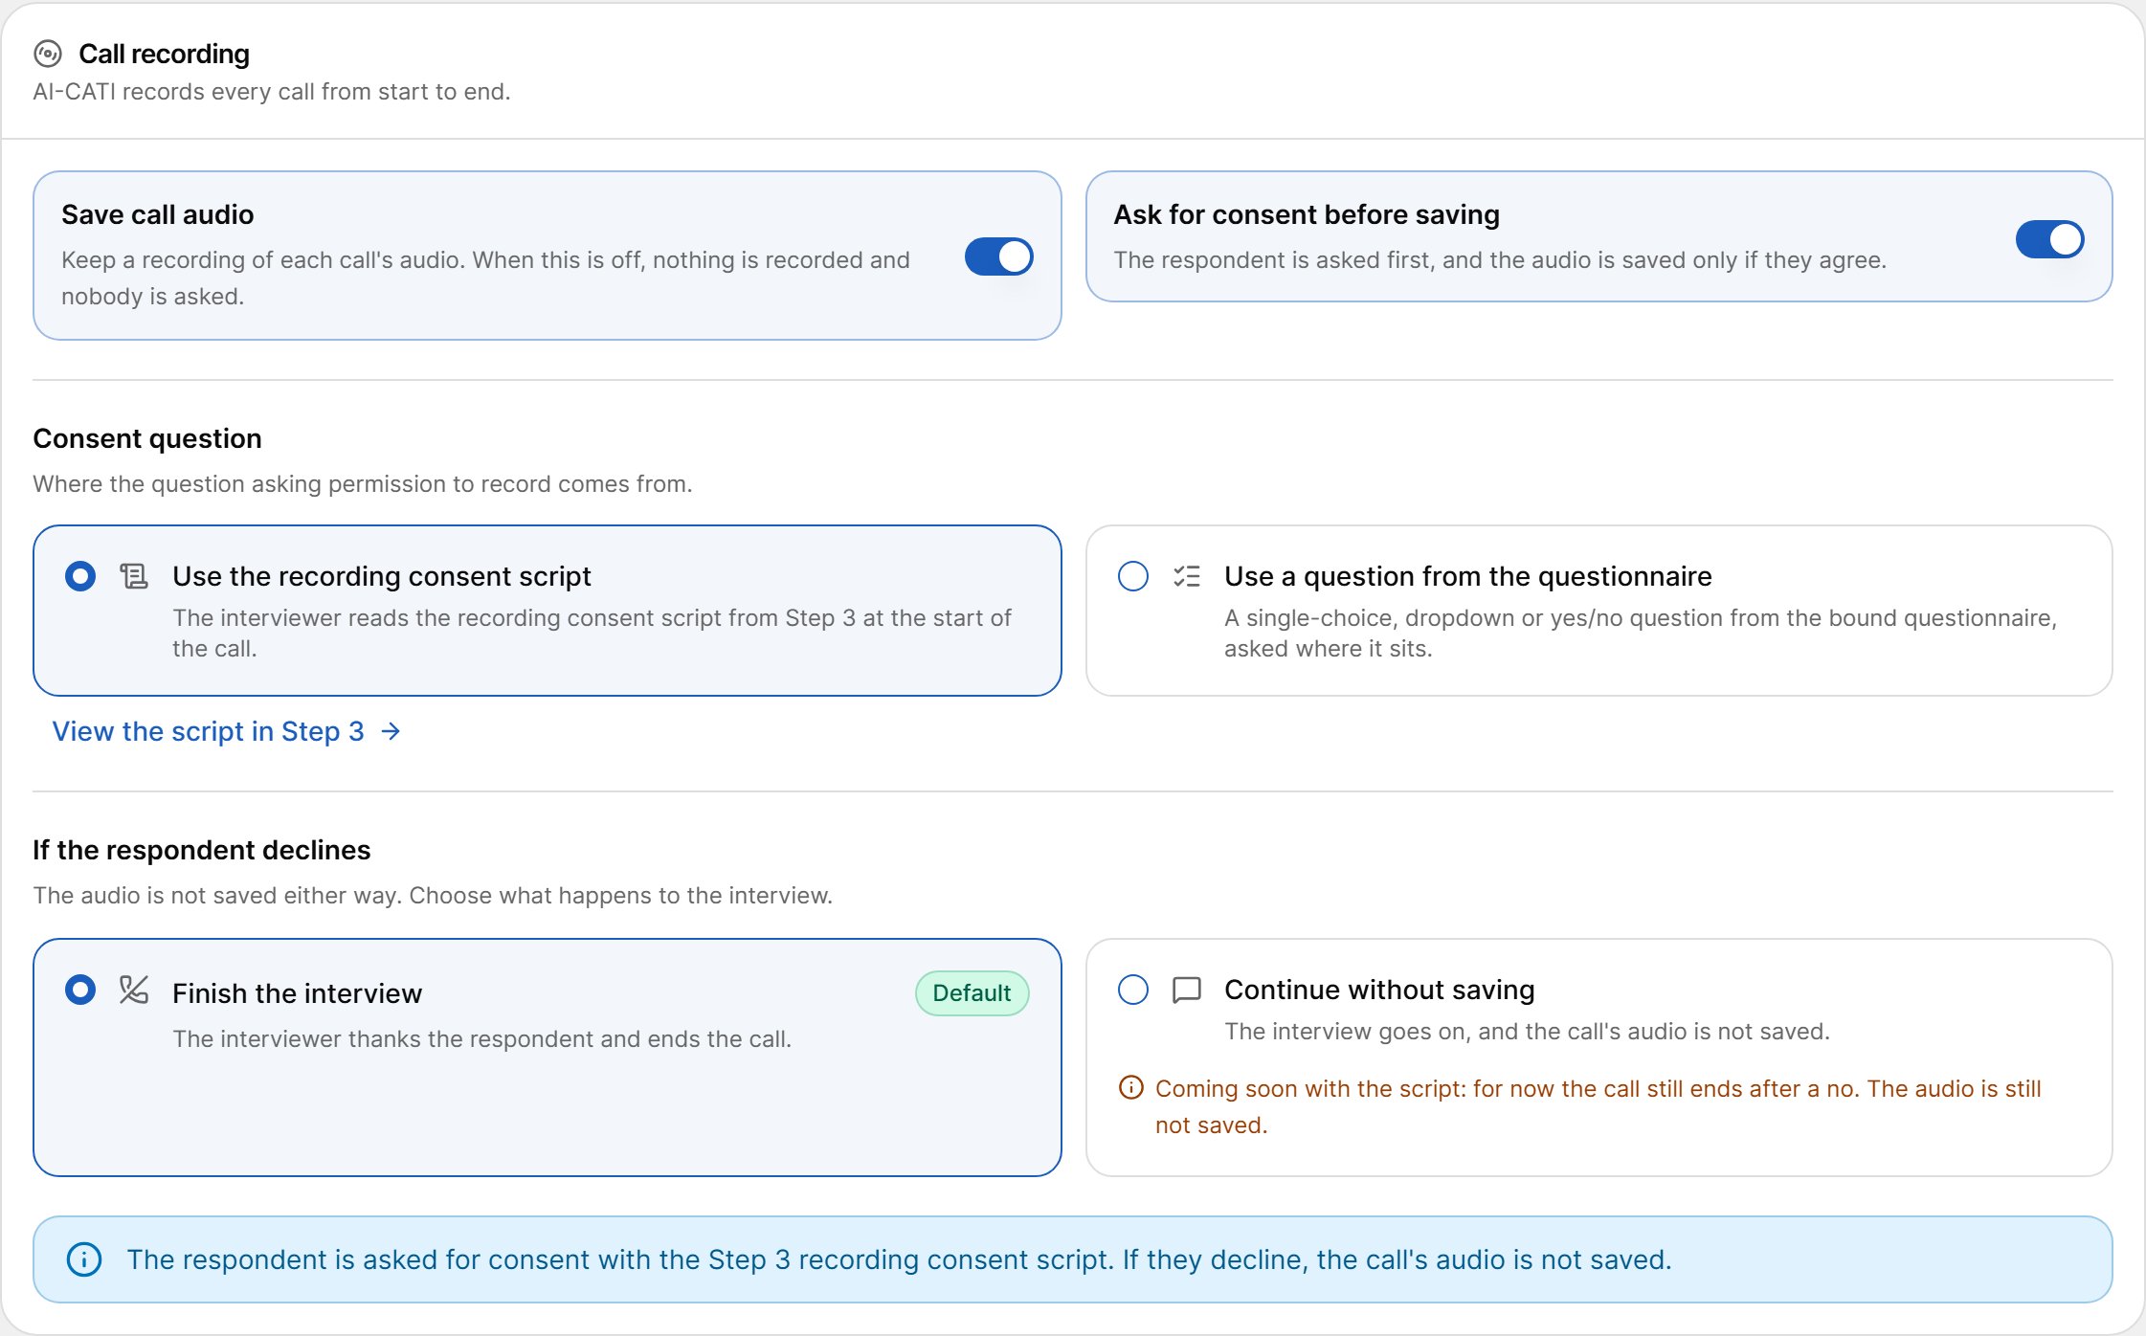Screen dimensions: 2146x1336
Task: Click the Call recording header icon
Action: 47,54
